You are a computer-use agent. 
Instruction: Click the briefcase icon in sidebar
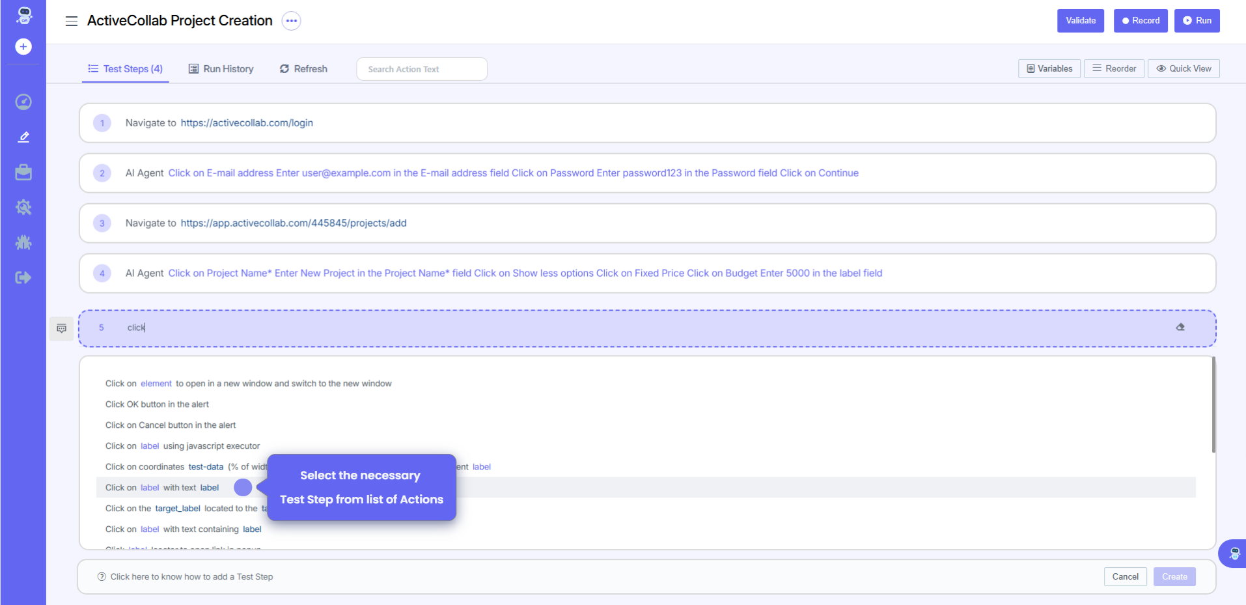[23, 173]
